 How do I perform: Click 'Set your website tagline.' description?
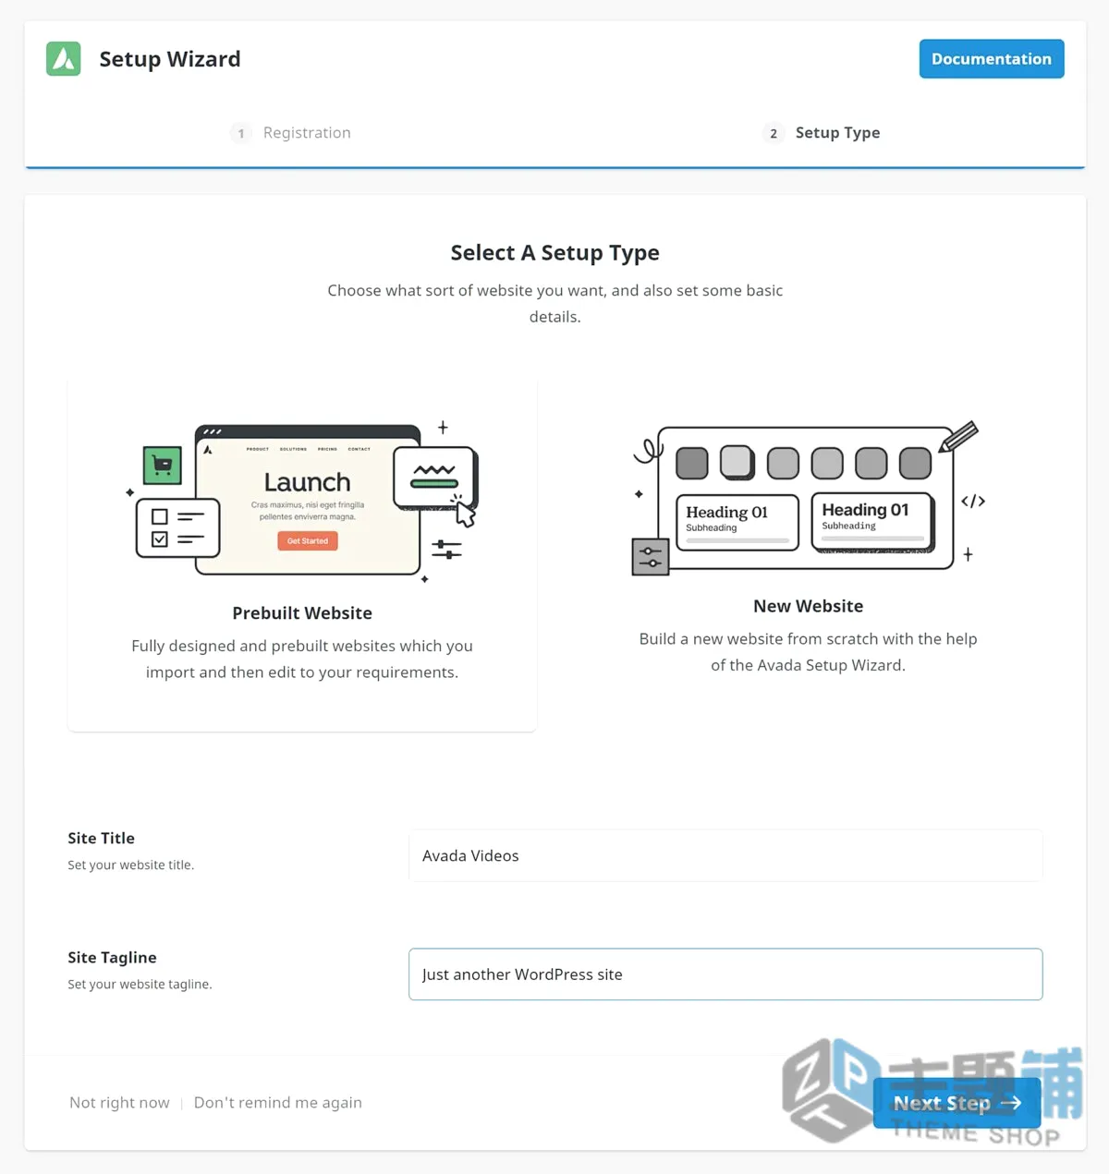click(x=140, y=985)
